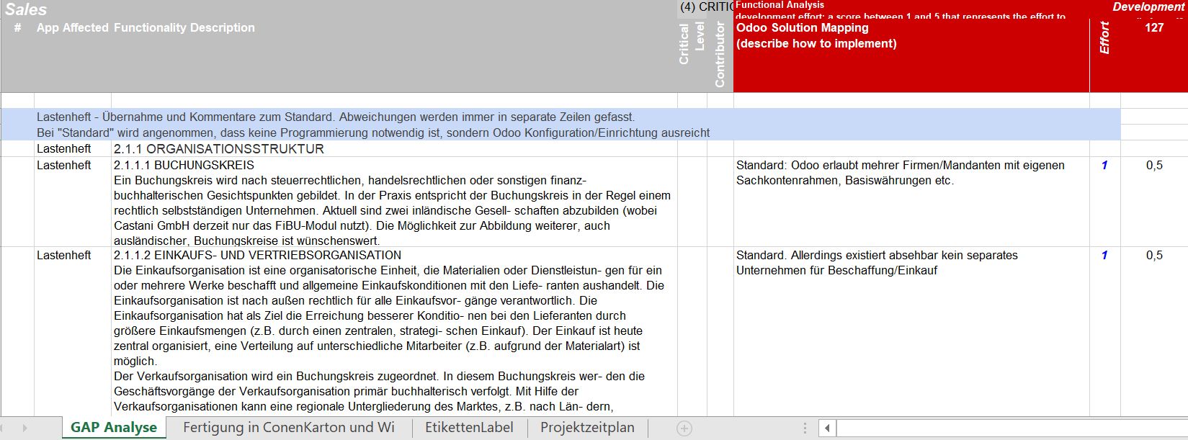
Task: Click the horizontal scrollbar left arrow
Action: (x=827, y=428)
